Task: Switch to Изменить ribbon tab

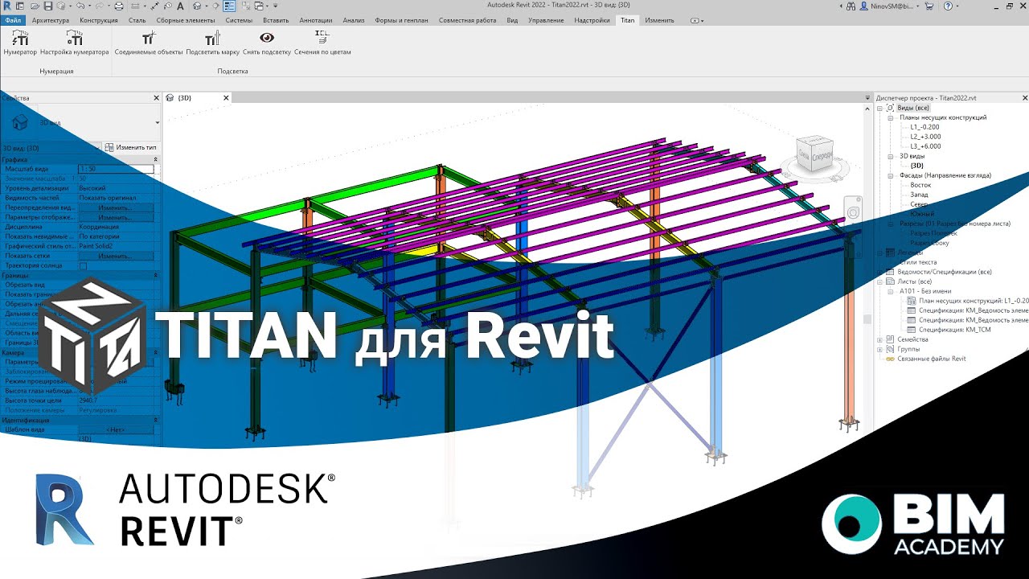Action: [659, 20]
